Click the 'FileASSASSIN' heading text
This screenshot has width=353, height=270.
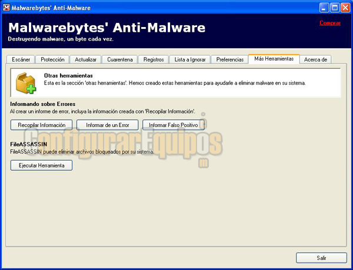coord(29,144)
